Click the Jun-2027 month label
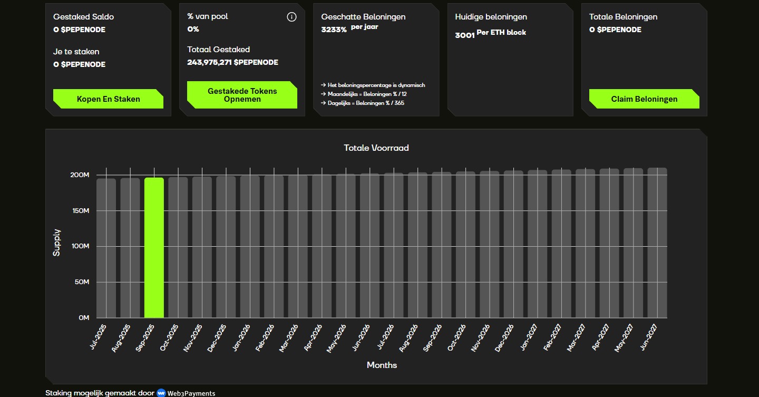 click(650, 337)
